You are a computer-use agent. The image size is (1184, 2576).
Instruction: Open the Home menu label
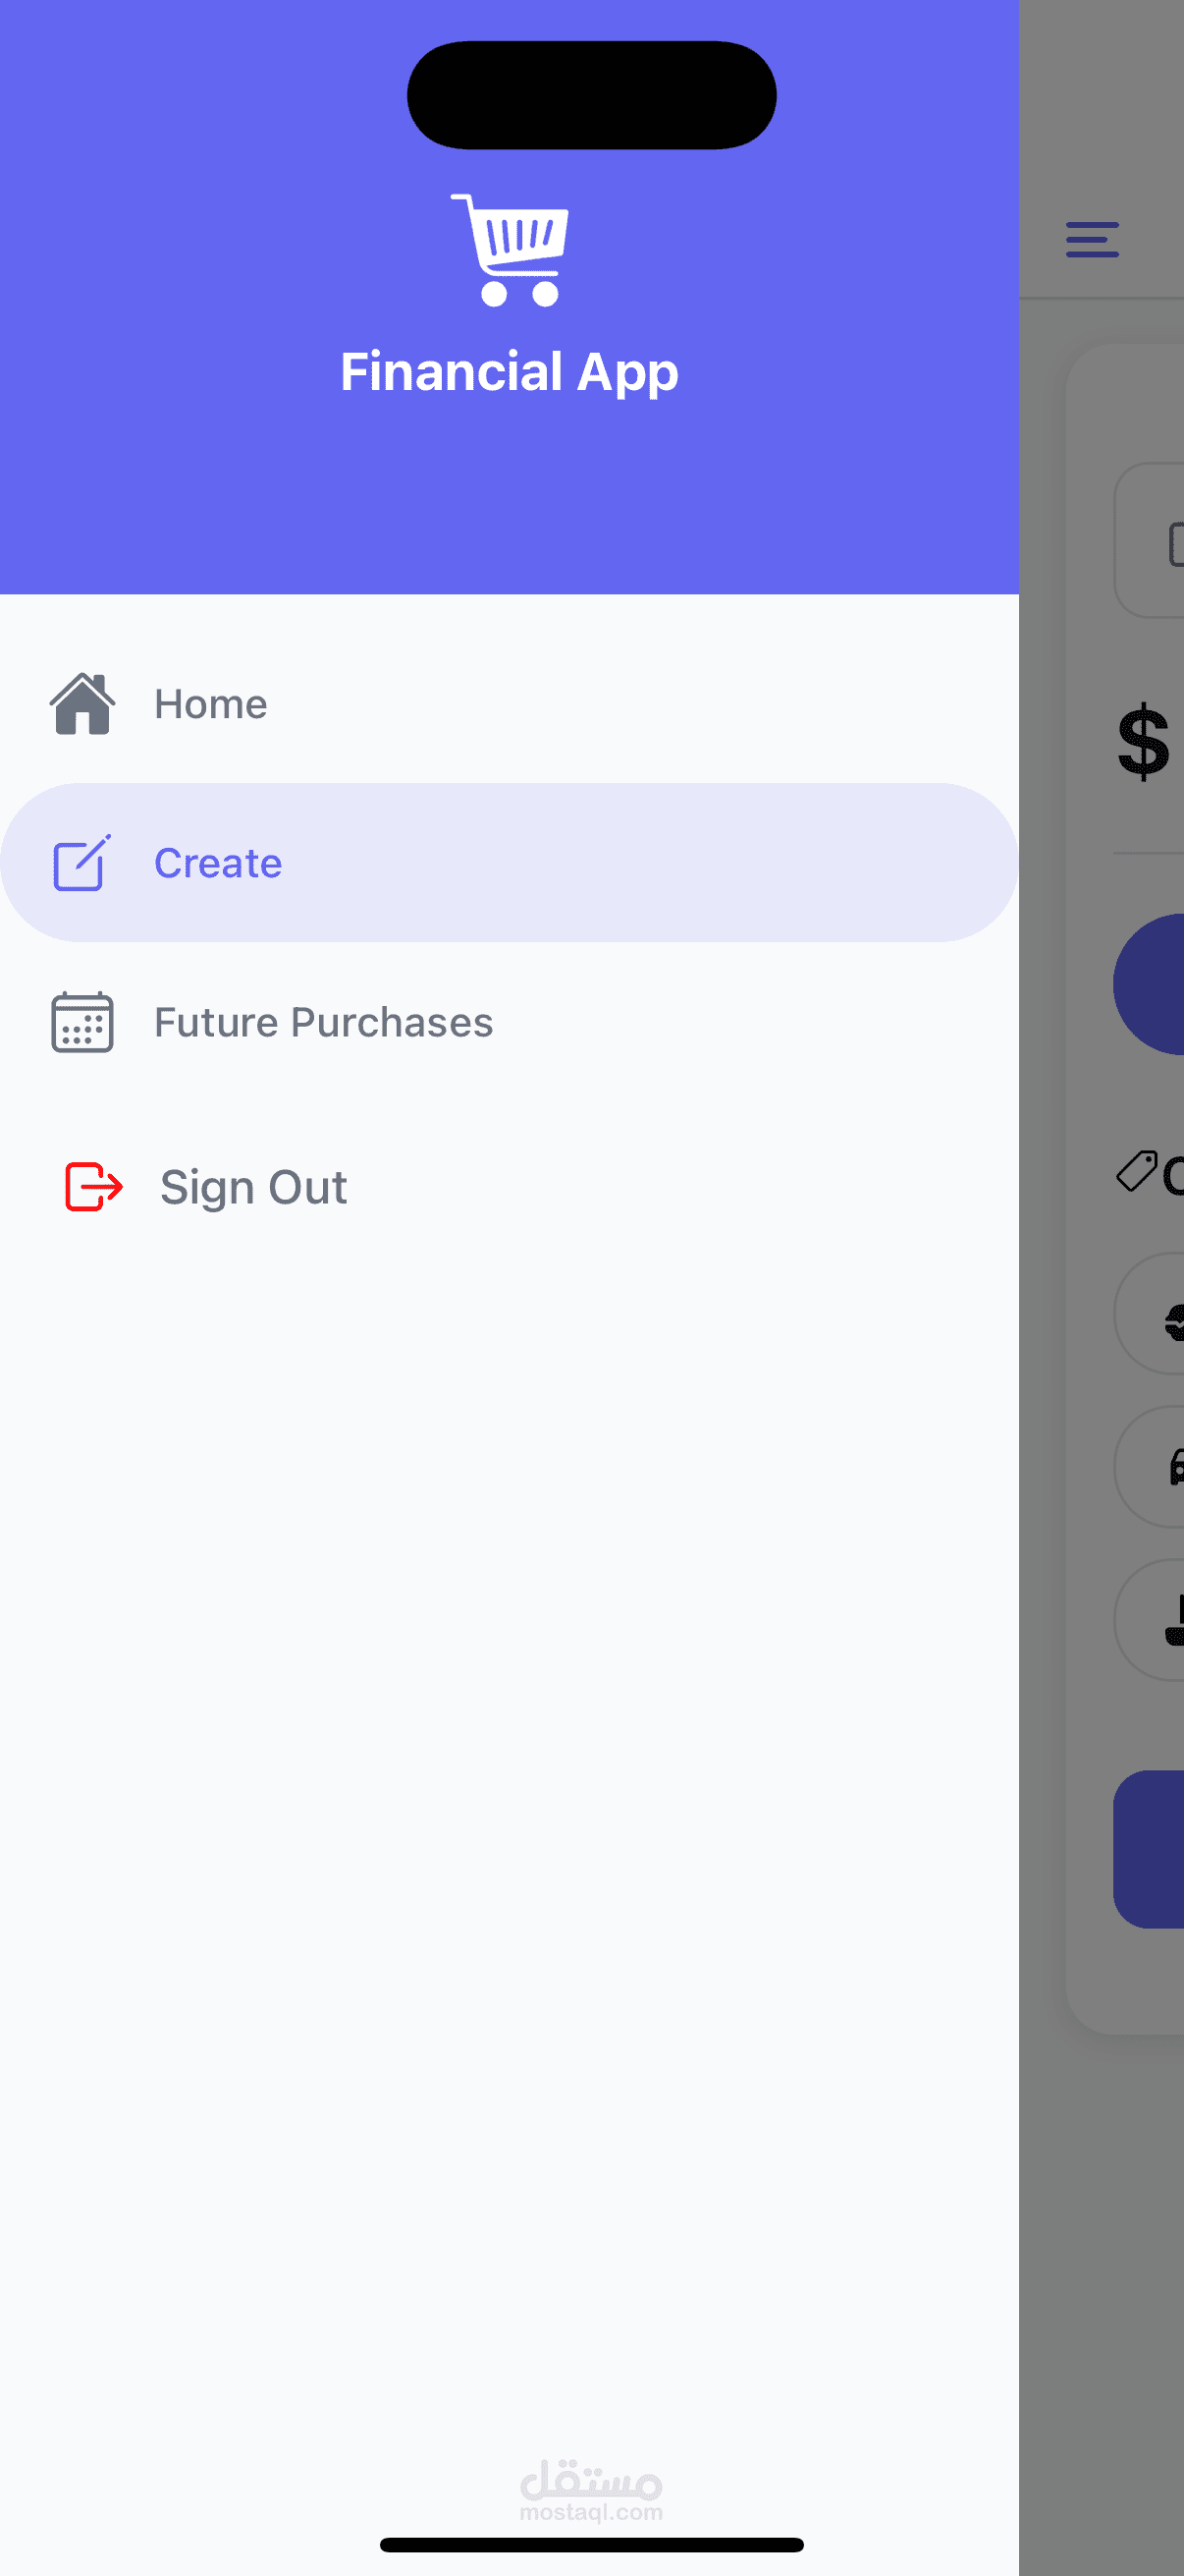pos(211,705)
